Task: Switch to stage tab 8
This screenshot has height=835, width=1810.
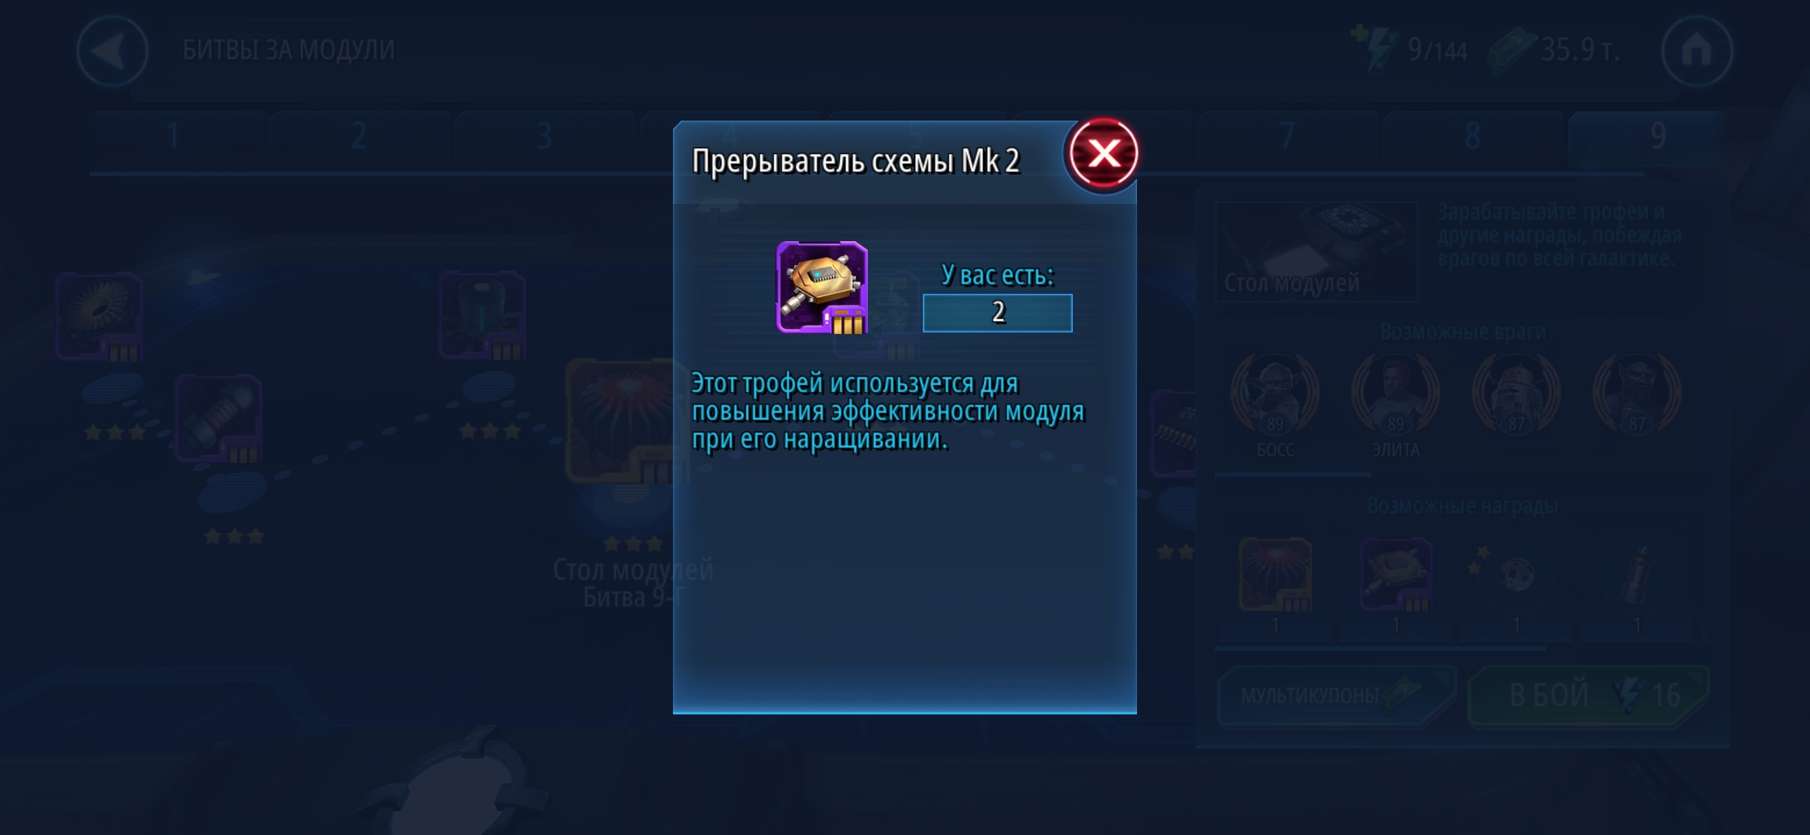Action: 1472,138
